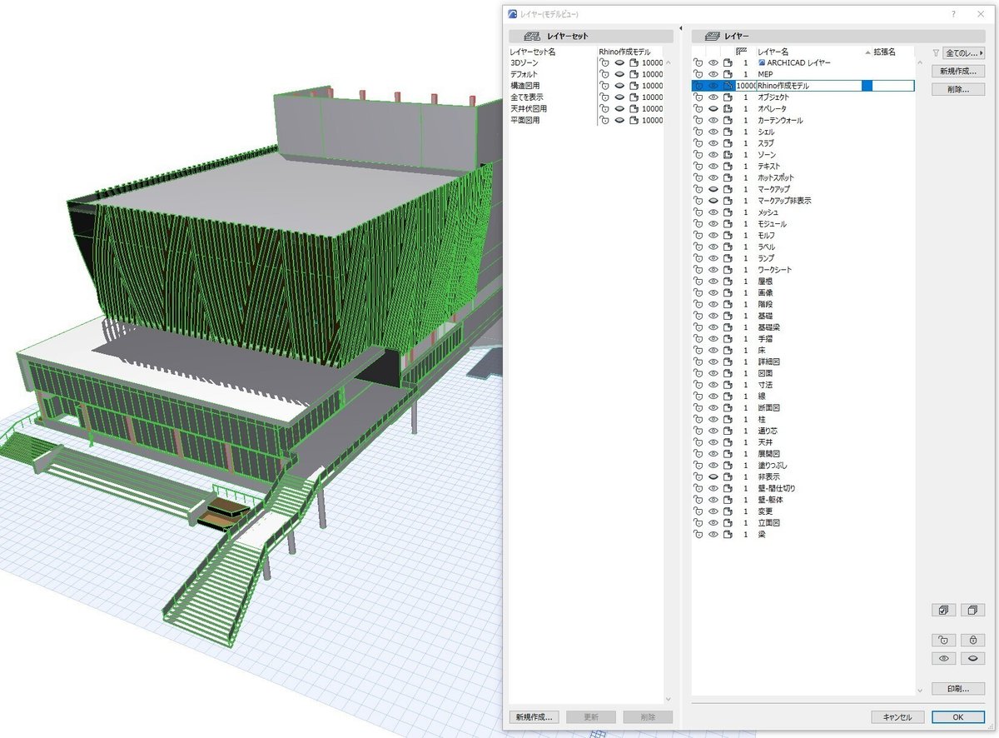The width and height of the screenshot is (999, 738).
Task: Click the Lock selected layers button
Action: [x=972, y=640]
